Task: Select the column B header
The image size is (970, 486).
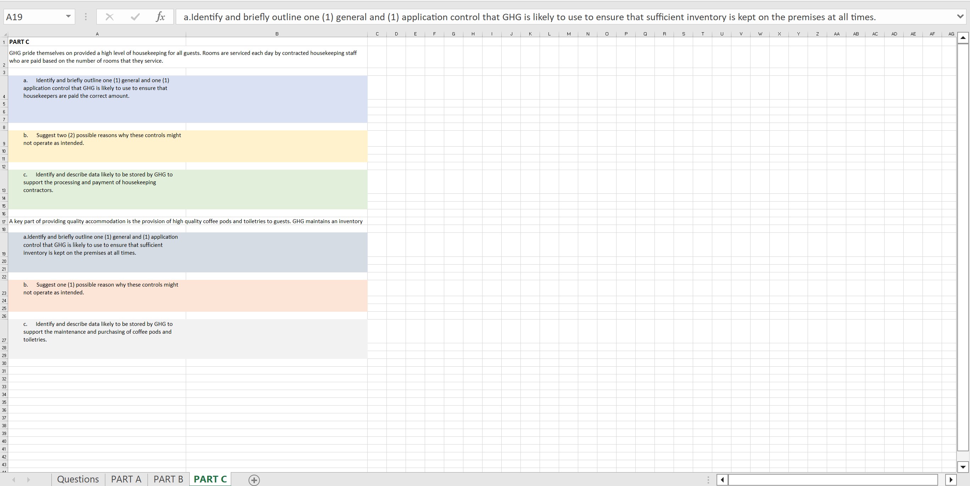Action: (x=277, y=34)
